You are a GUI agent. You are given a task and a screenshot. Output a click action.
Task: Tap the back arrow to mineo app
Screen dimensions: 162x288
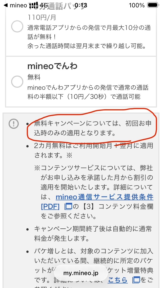pos(6,5)
